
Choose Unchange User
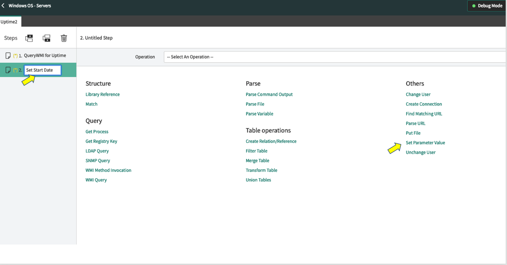420,153
